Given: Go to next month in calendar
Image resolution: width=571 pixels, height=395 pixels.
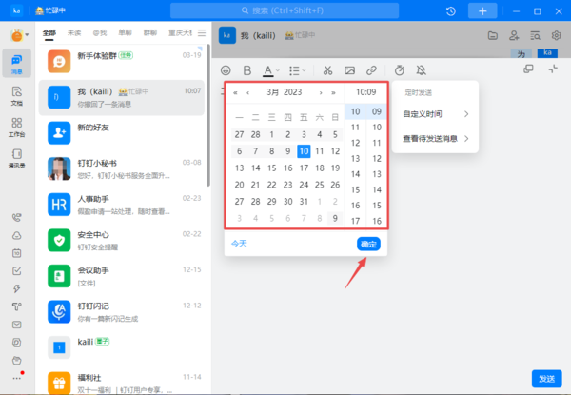Looking at the screenshot, I should pyautogui.click(x=321, y=93).
